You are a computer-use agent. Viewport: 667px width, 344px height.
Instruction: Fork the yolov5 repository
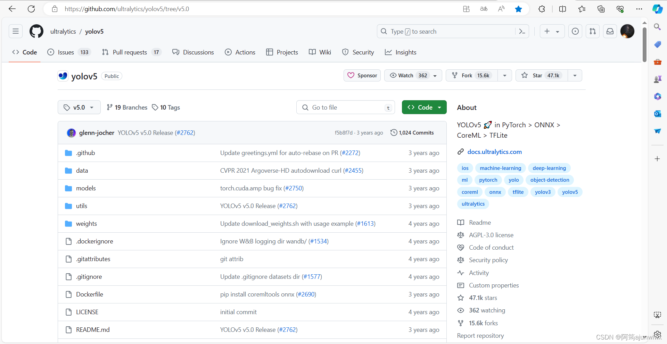472,76
